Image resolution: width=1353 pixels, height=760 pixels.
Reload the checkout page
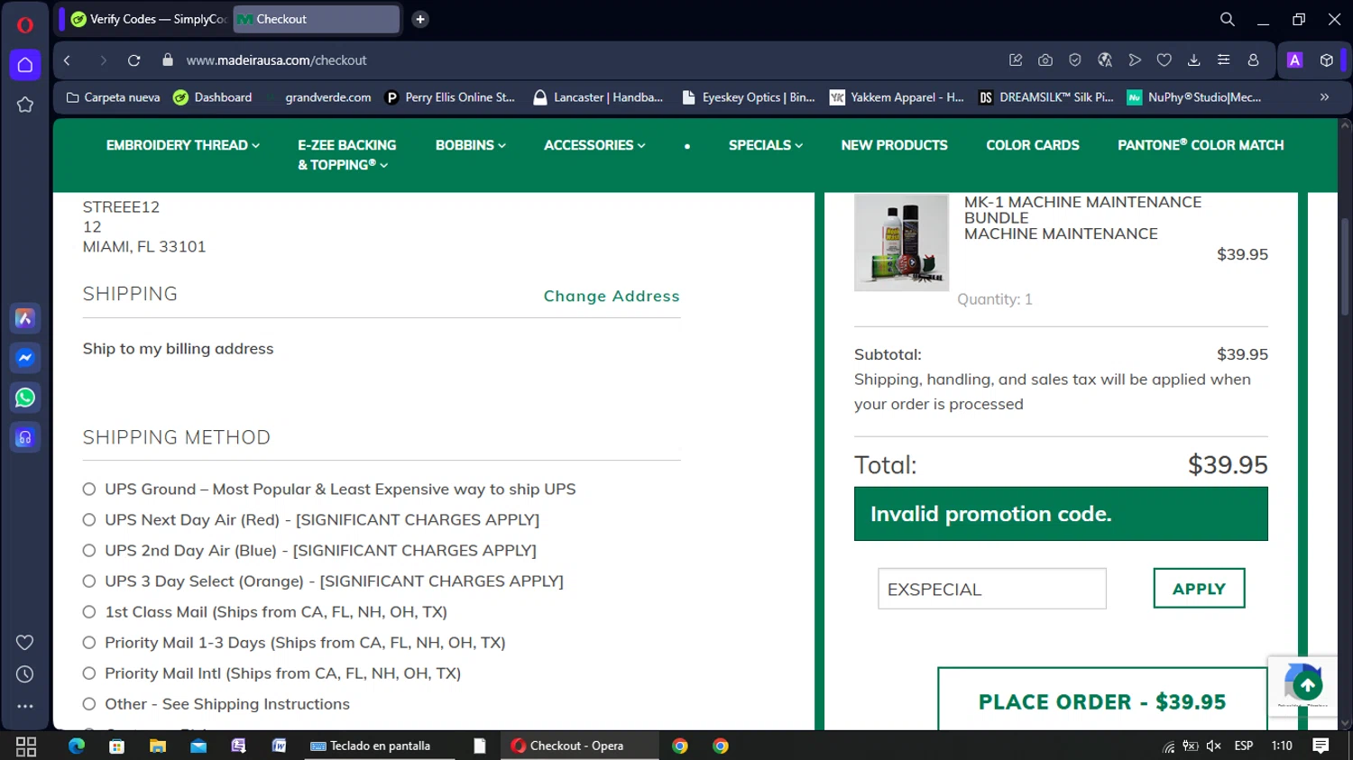(134, 60)
